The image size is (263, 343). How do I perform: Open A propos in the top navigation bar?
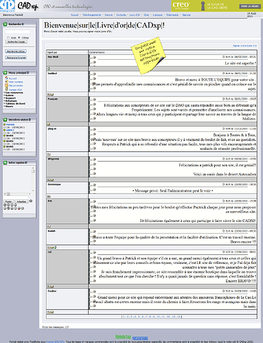[157, 15]
